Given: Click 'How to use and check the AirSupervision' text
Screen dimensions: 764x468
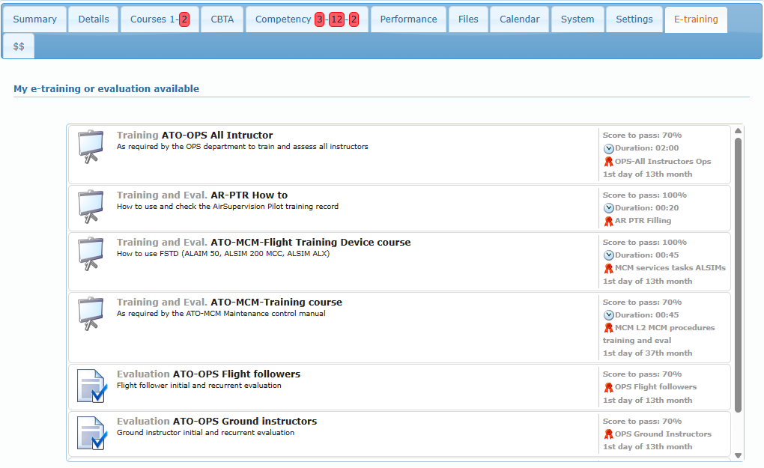Looking at the screenshot, I should [228, 207].
